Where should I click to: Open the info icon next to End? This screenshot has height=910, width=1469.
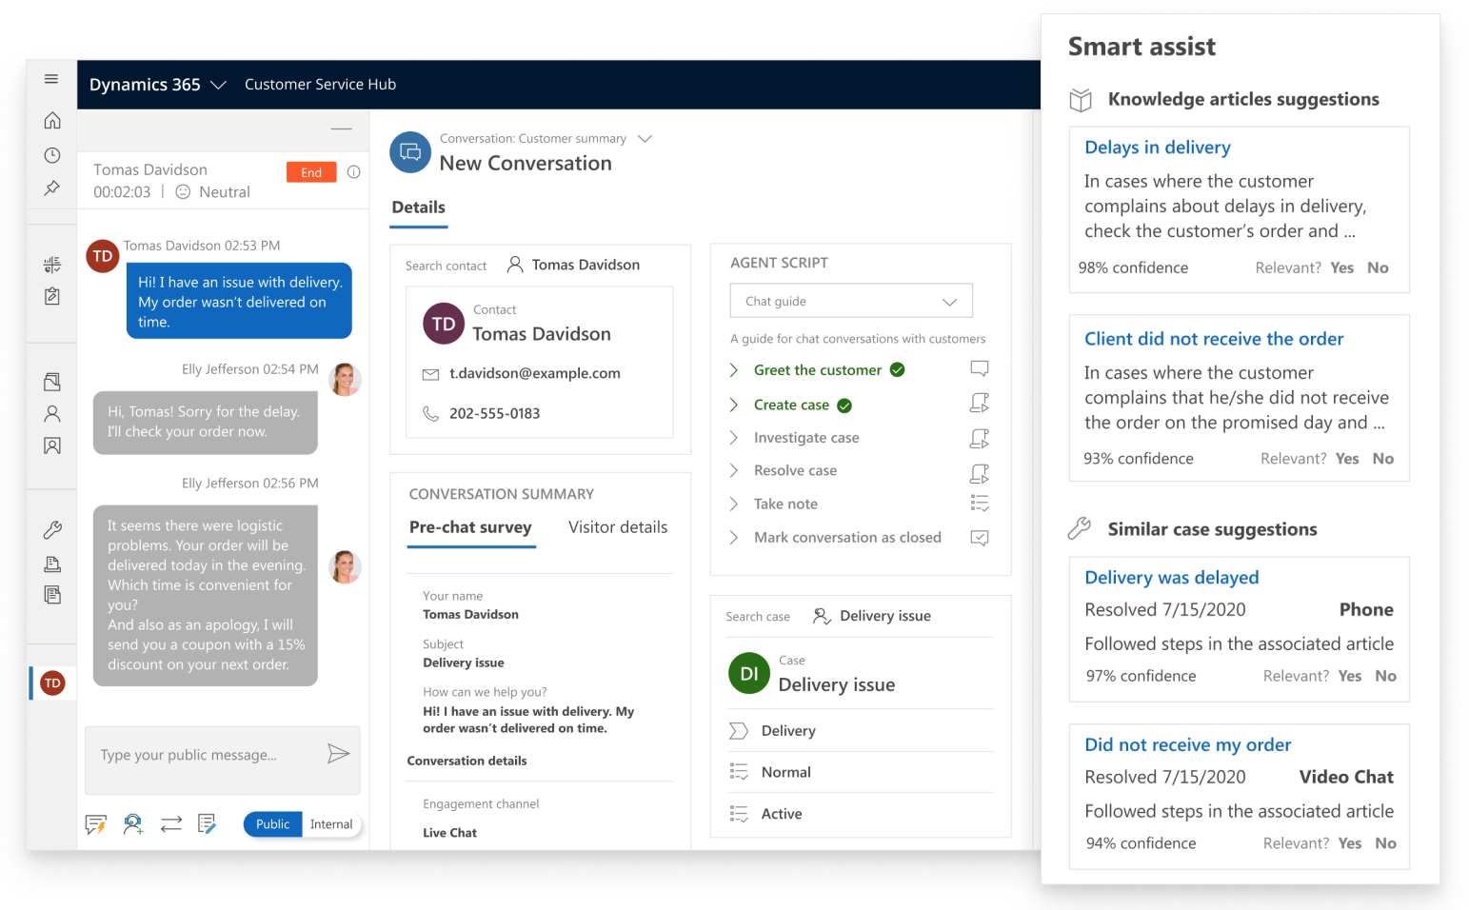[x=354, y=172]
